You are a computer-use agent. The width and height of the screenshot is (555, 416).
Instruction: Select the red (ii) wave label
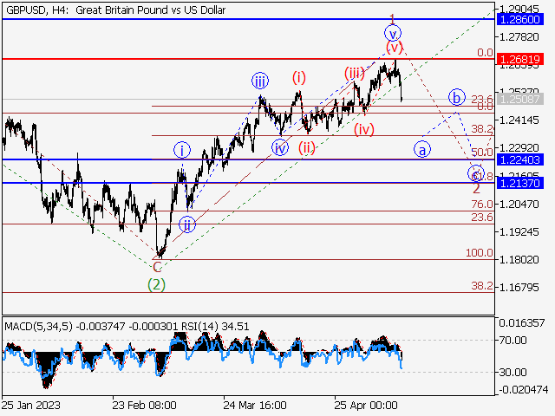(x=306, y=148)
